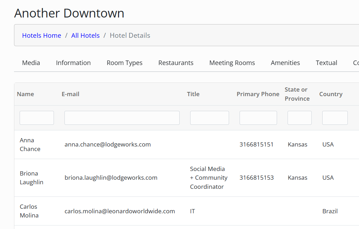The height and width of the screenshot is (229, 359).
Task: Click phone number 3166815151
Action: click(256, 144)
